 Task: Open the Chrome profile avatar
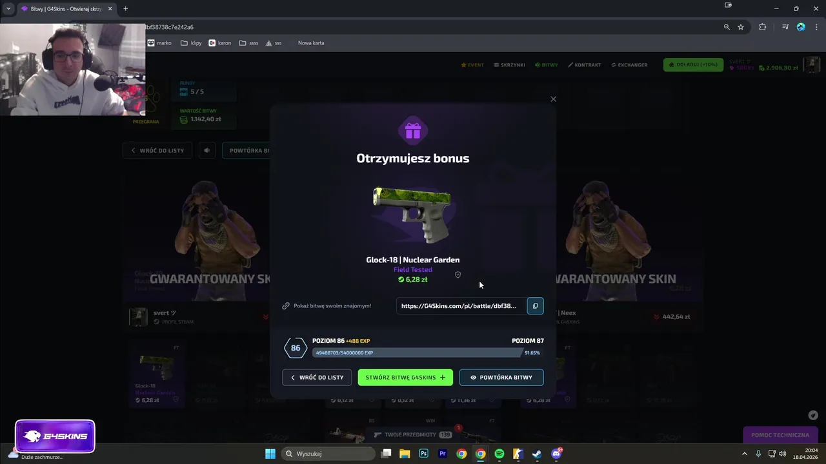(x=801, y=27)
